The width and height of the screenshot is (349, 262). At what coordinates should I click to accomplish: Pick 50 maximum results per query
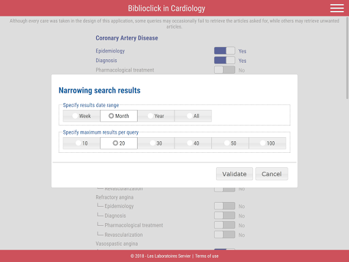tap(230, 143)
